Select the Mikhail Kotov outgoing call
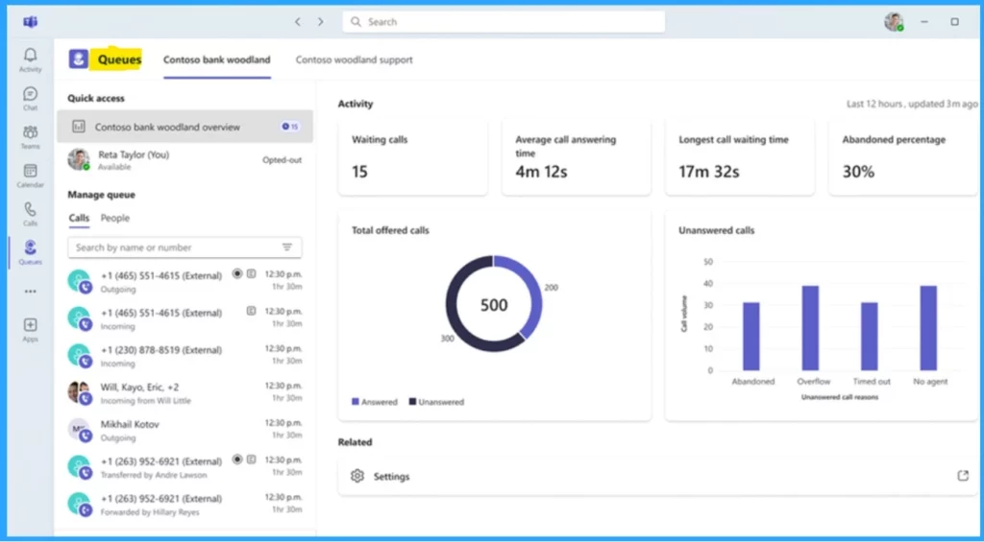Screen dimensions: 984x542 (x=184, y=431)
